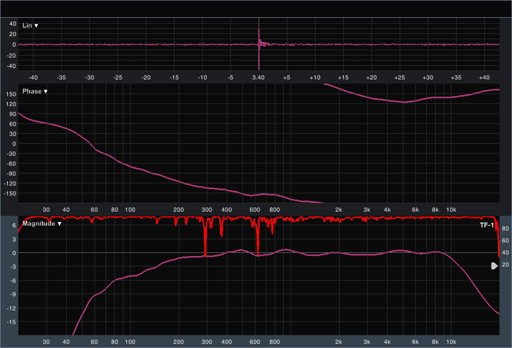
Task: Click the 200 label under the Magnitude plot
Action: click(178, 342)
